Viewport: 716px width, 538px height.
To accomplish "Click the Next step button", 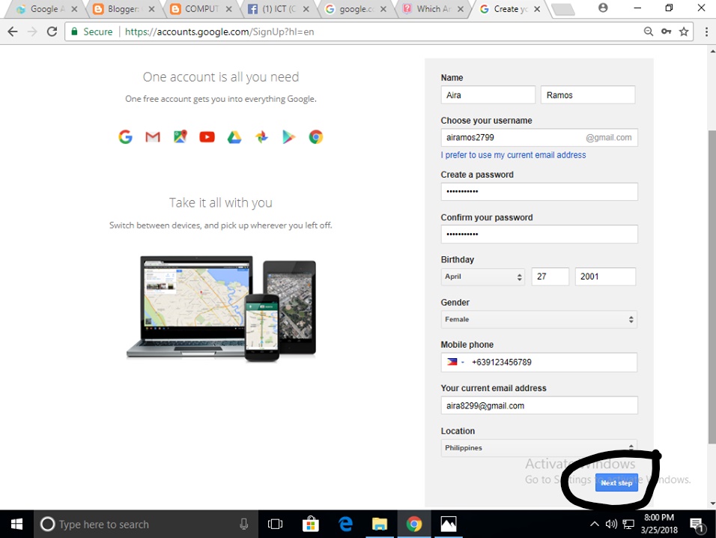I will pyautogui.click(x=616, y=483).
